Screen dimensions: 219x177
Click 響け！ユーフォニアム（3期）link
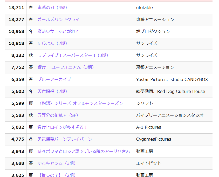66,67
